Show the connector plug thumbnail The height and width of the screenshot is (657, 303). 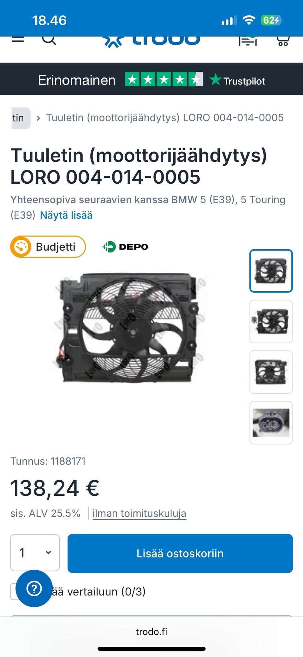click(x=271, y=423)
